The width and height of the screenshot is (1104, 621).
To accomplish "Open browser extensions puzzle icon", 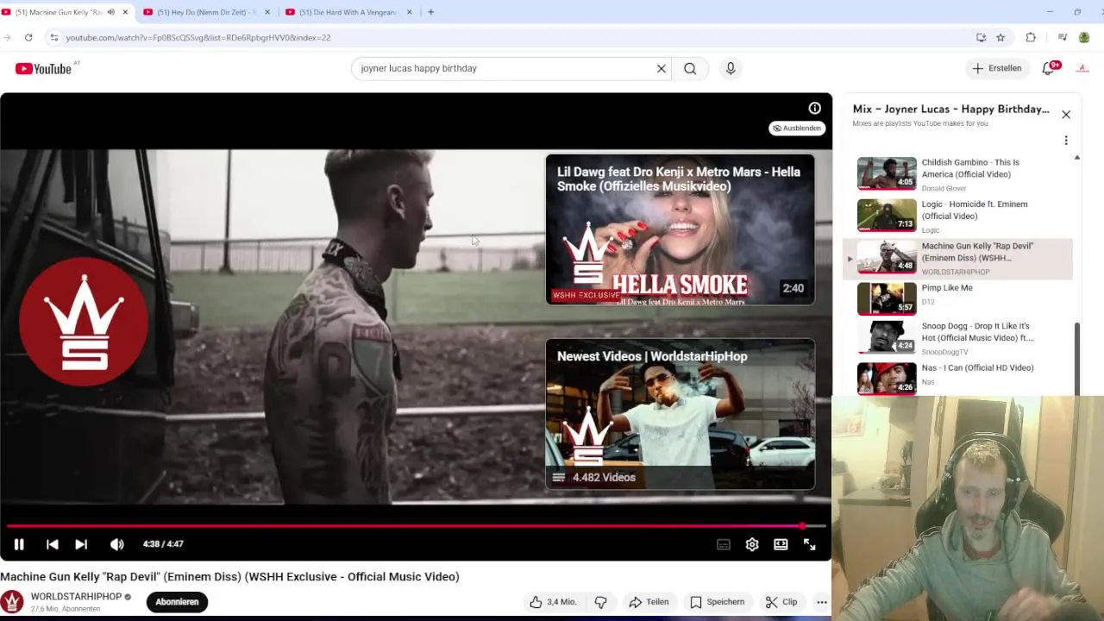I will pyautogui.click(x=1031, y=38).
